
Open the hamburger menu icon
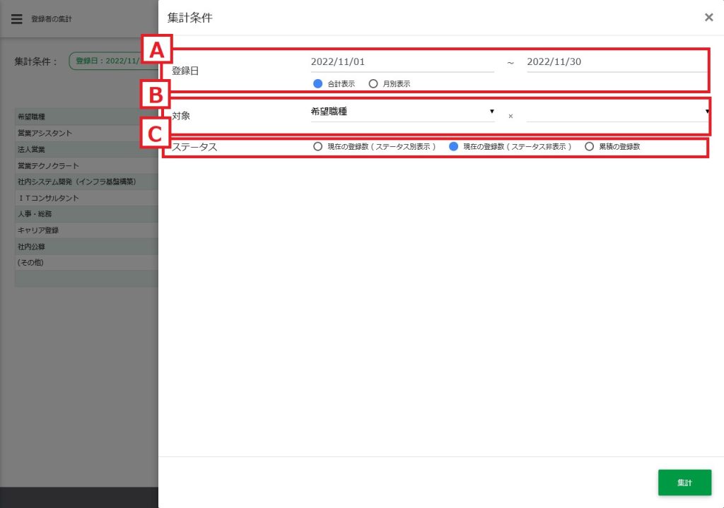point(17,19)
